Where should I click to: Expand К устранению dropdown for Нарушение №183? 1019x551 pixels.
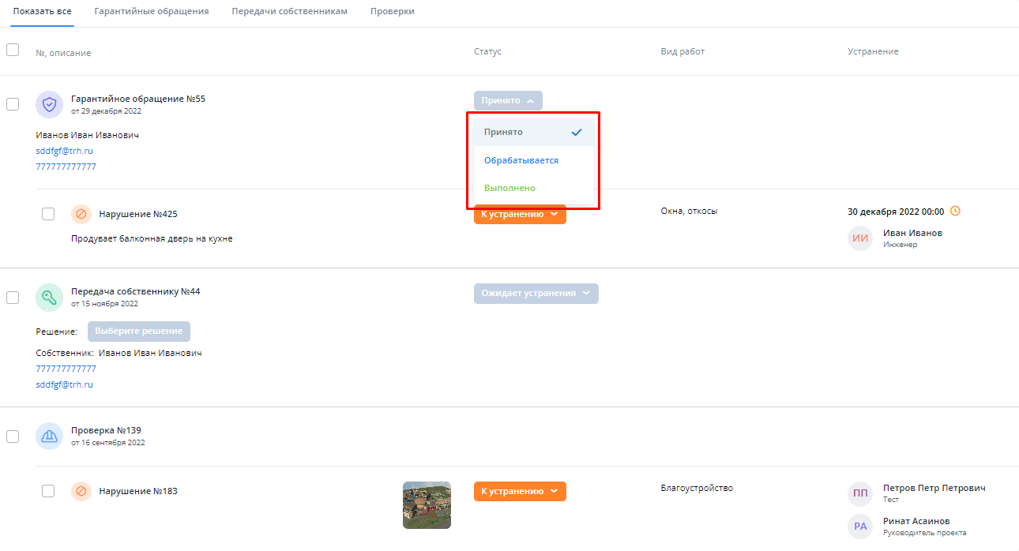[x=520, y=491]
